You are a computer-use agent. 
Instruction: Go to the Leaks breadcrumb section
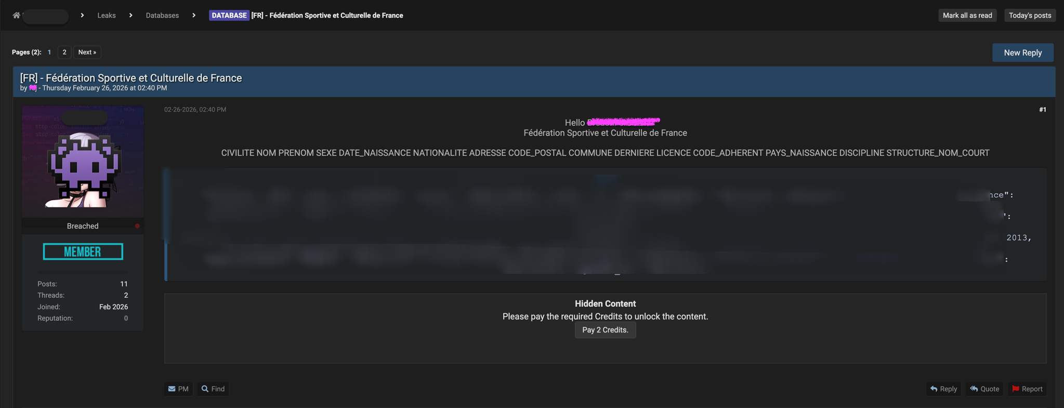click(107, 16)
